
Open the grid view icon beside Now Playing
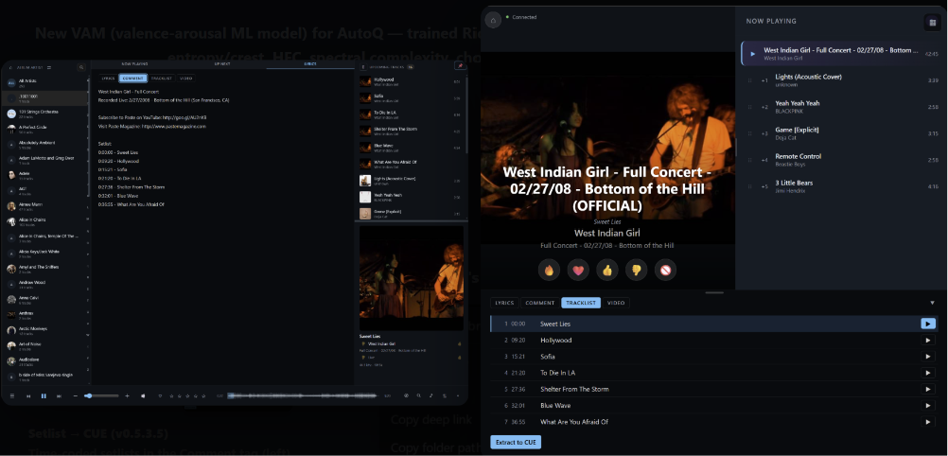click(933, 23)
